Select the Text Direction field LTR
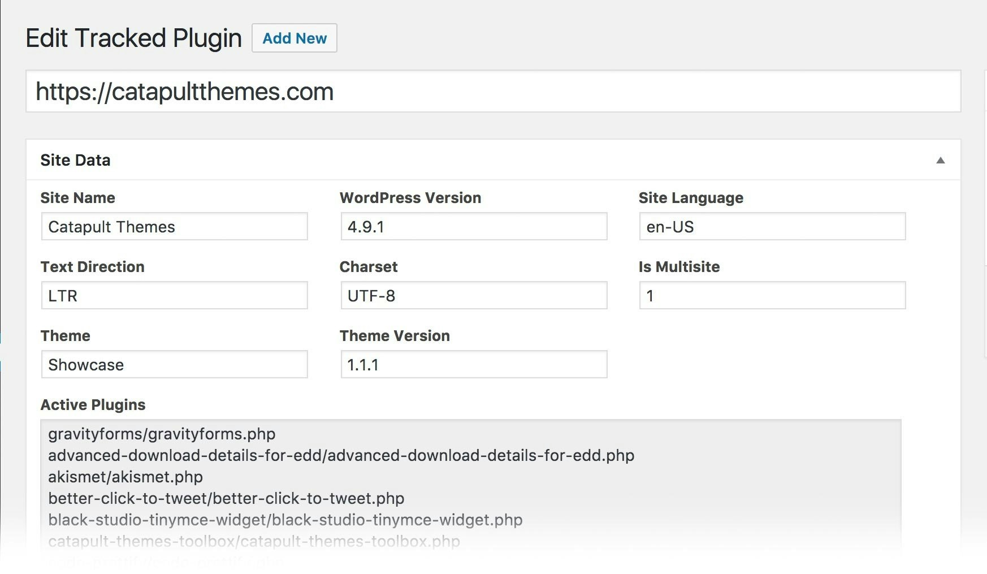The image size is (987, 574). (174, 295)
